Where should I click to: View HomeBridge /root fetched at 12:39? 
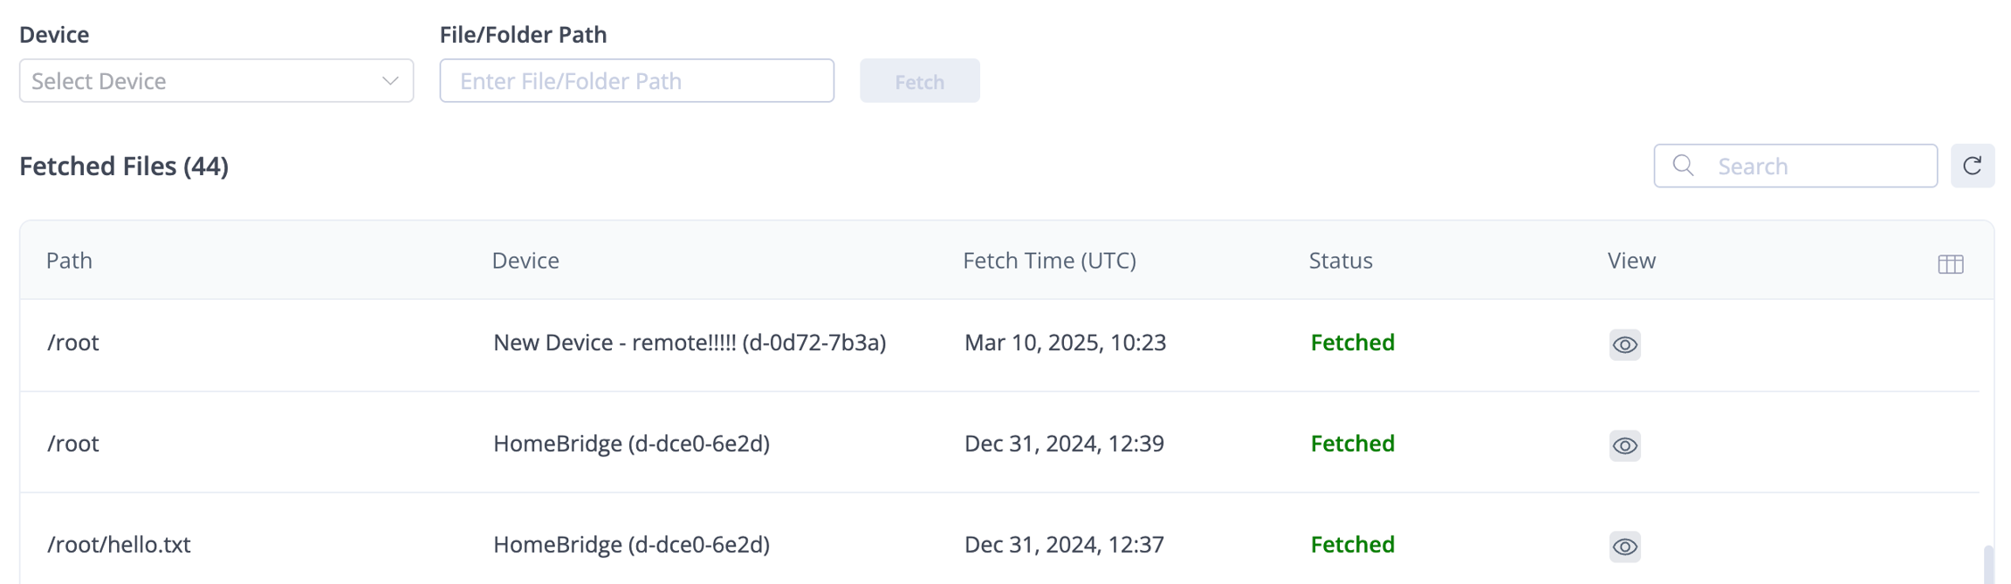[1624, 445]
